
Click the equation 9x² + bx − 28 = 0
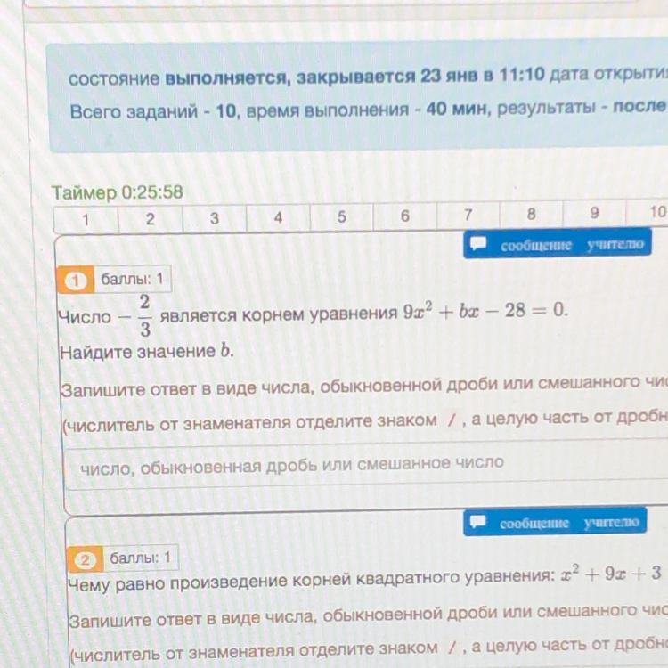click(x=485, y=312)
